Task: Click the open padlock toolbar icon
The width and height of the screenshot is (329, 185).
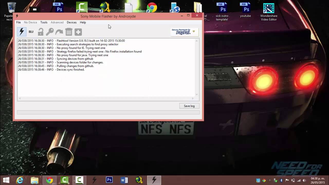Action: pos(41,32)
